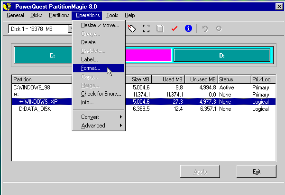Click the 12.4 used MB value
The image size is (285, 195).
coord(178,109)
